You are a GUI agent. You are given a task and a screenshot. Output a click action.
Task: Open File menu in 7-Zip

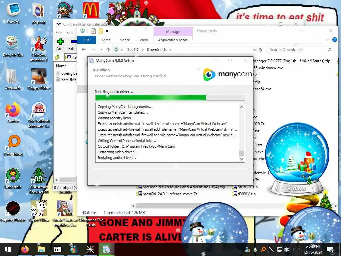coord(59,33)
